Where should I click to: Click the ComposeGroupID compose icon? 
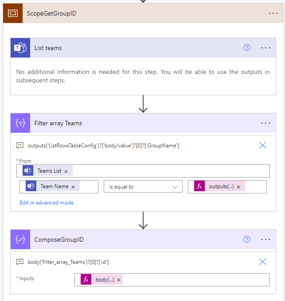pyautogui.click(x=20, y=239)
